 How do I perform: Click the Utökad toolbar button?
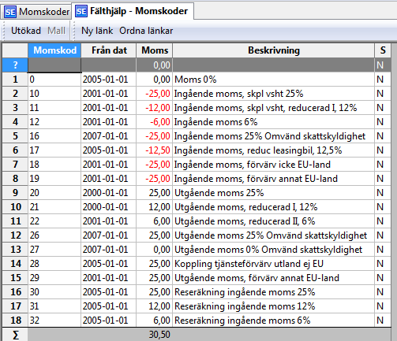pos(26,31)
